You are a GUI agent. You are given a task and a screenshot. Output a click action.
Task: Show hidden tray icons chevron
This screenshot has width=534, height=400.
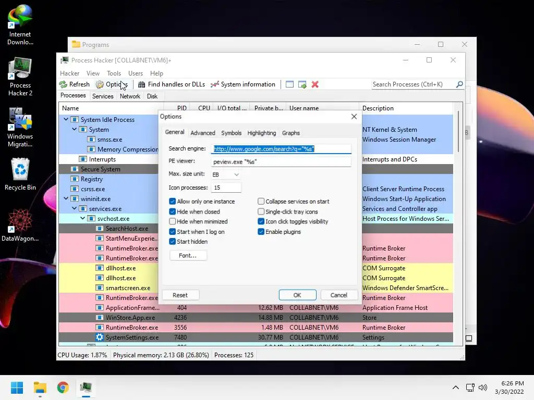click(455, 387)
